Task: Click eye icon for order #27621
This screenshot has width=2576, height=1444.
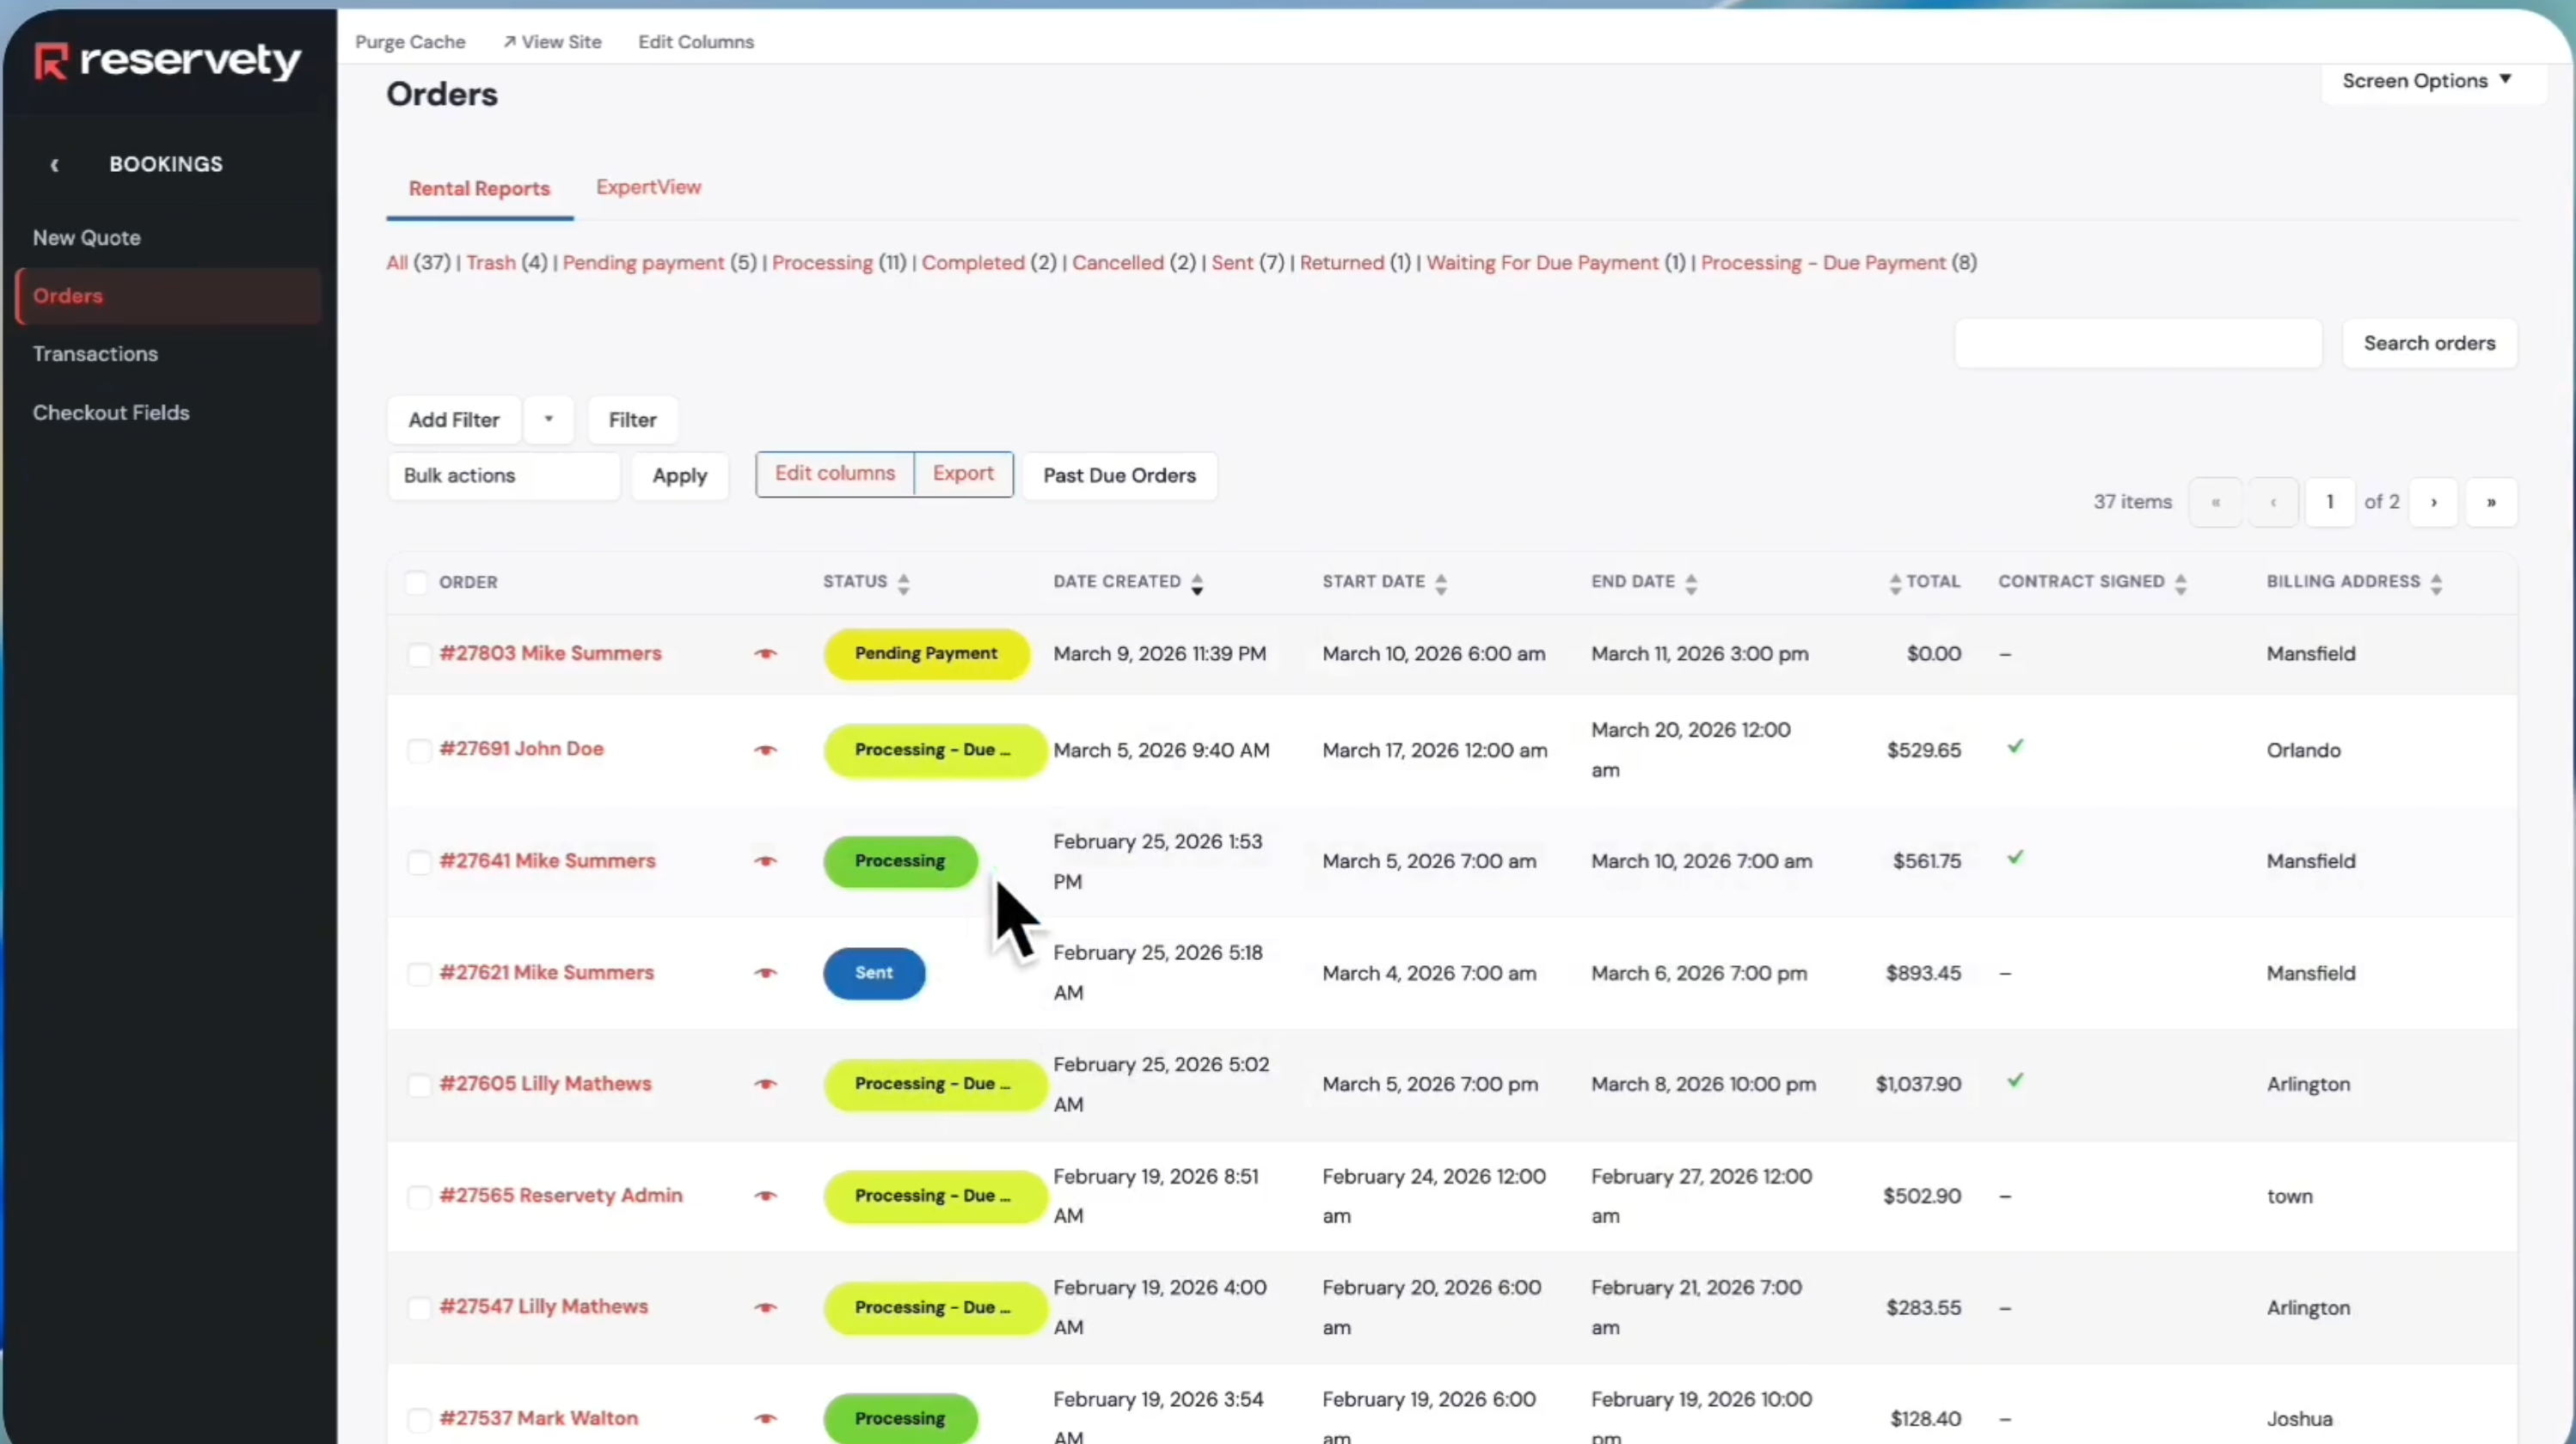Action: click(765, 973)
